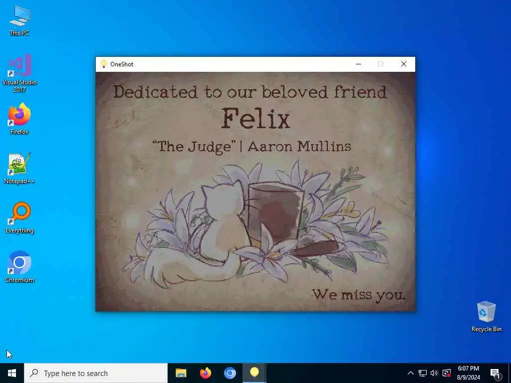511x383 pixels.
Task: Click the OneShot window's maximize button
Action: coord(381,64)
